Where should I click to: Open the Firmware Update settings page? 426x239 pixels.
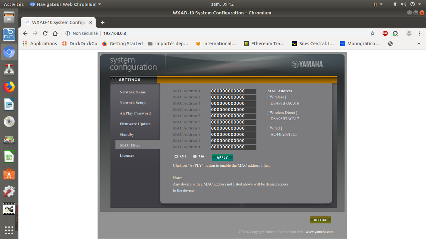click(135, 124)
